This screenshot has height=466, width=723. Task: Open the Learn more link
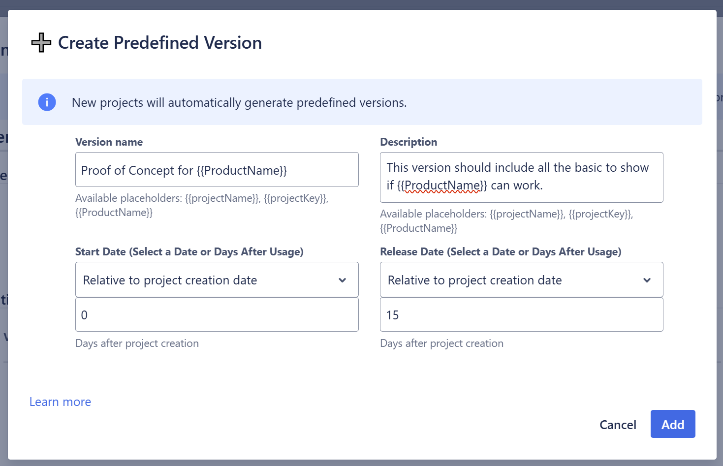[x=60, y=402]
